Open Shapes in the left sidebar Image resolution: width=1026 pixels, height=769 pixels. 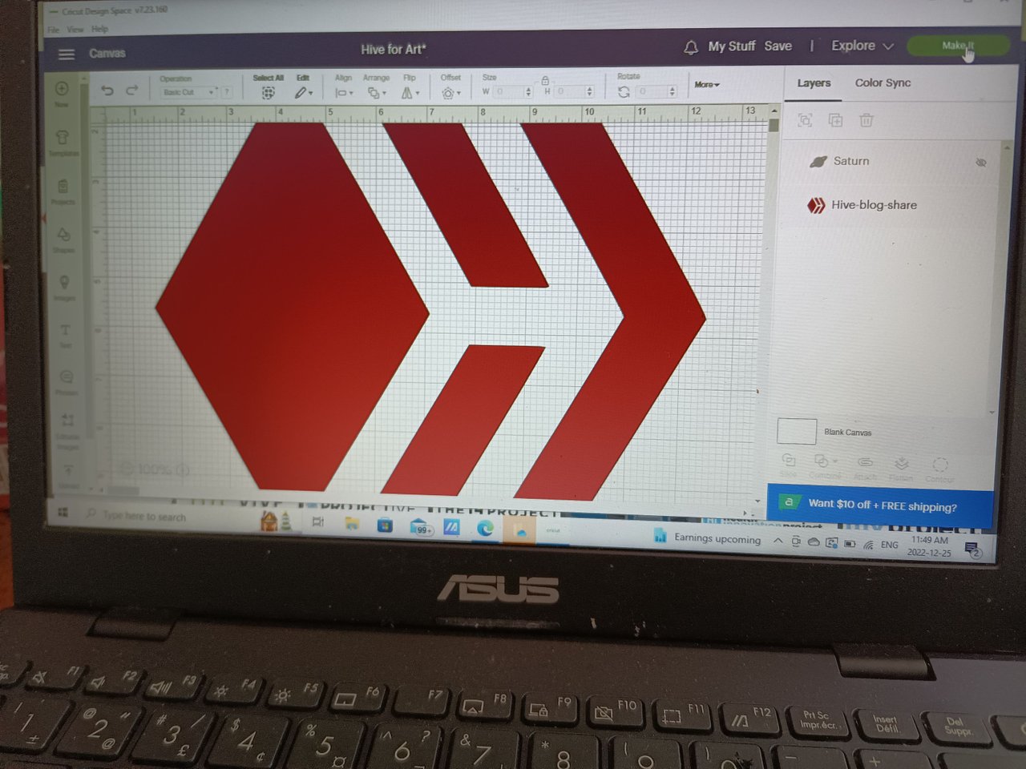tap(63, 240)
